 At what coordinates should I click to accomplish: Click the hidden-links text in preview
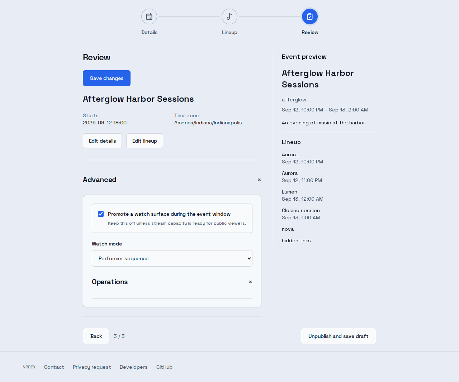tap(296, 241)
